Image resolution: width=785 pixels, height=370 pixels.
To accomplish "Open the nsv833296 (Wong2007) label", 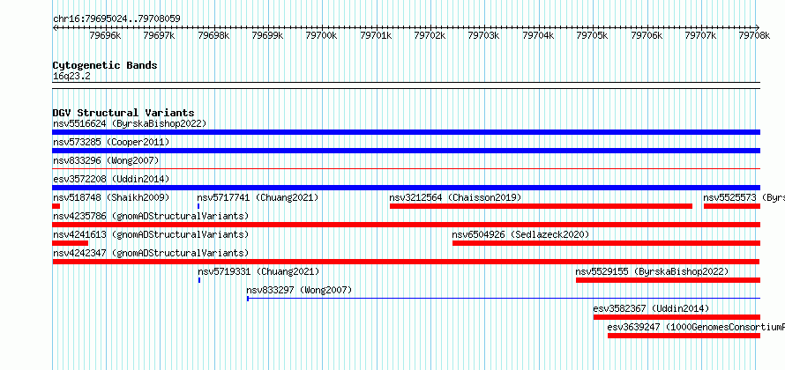I will pos(106,160).
